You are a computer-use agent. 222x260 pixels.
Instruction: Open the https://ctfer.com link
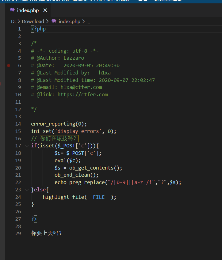click(x=83, y=95)
